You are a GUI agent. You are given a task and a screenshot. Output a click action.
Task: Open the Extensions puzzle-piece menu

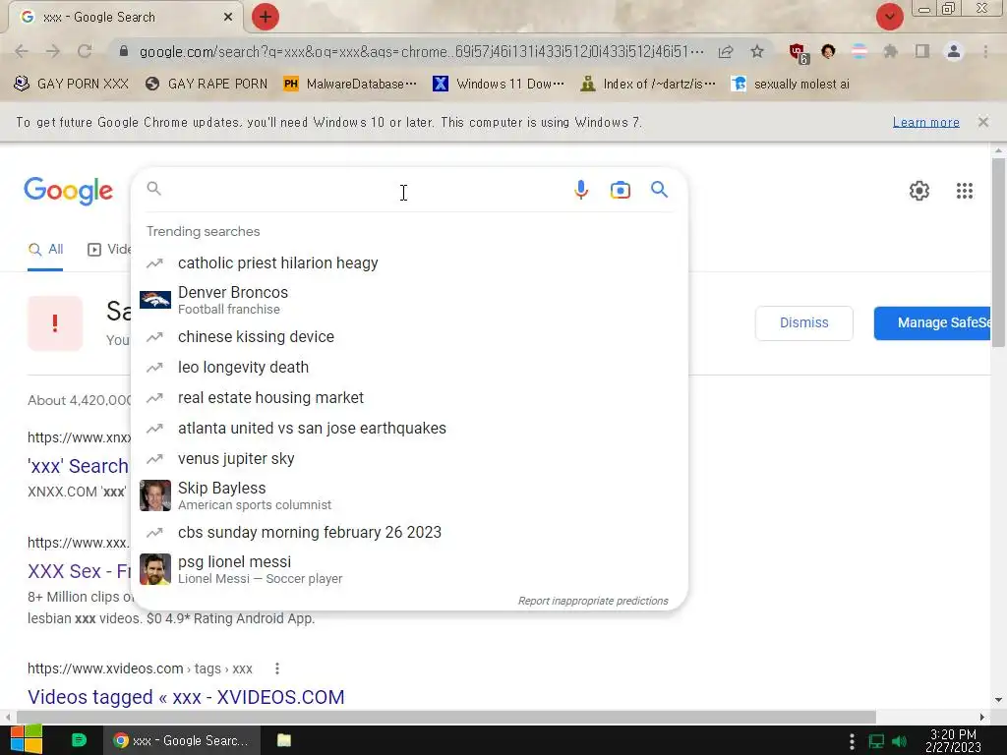(x=890, y=51)
